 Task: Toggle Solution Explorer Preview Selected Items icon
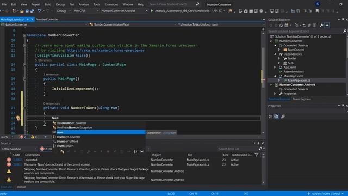tap(327, 26)
